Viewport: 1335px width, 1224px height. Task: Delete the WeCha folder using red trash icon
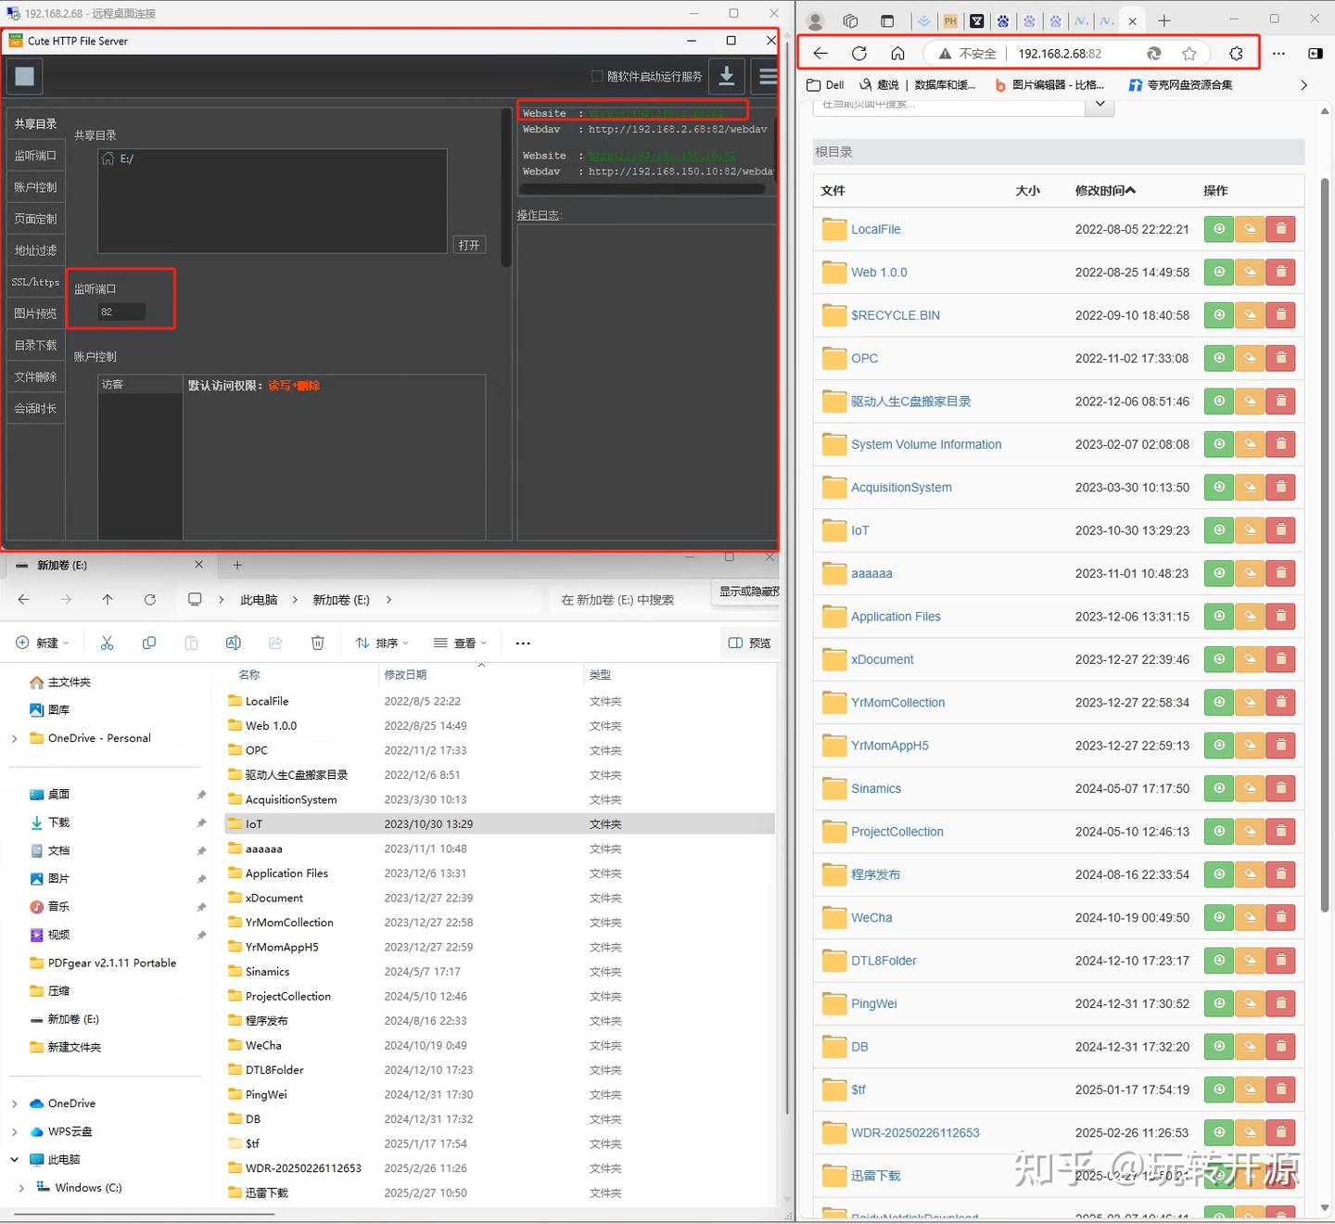1280,917
